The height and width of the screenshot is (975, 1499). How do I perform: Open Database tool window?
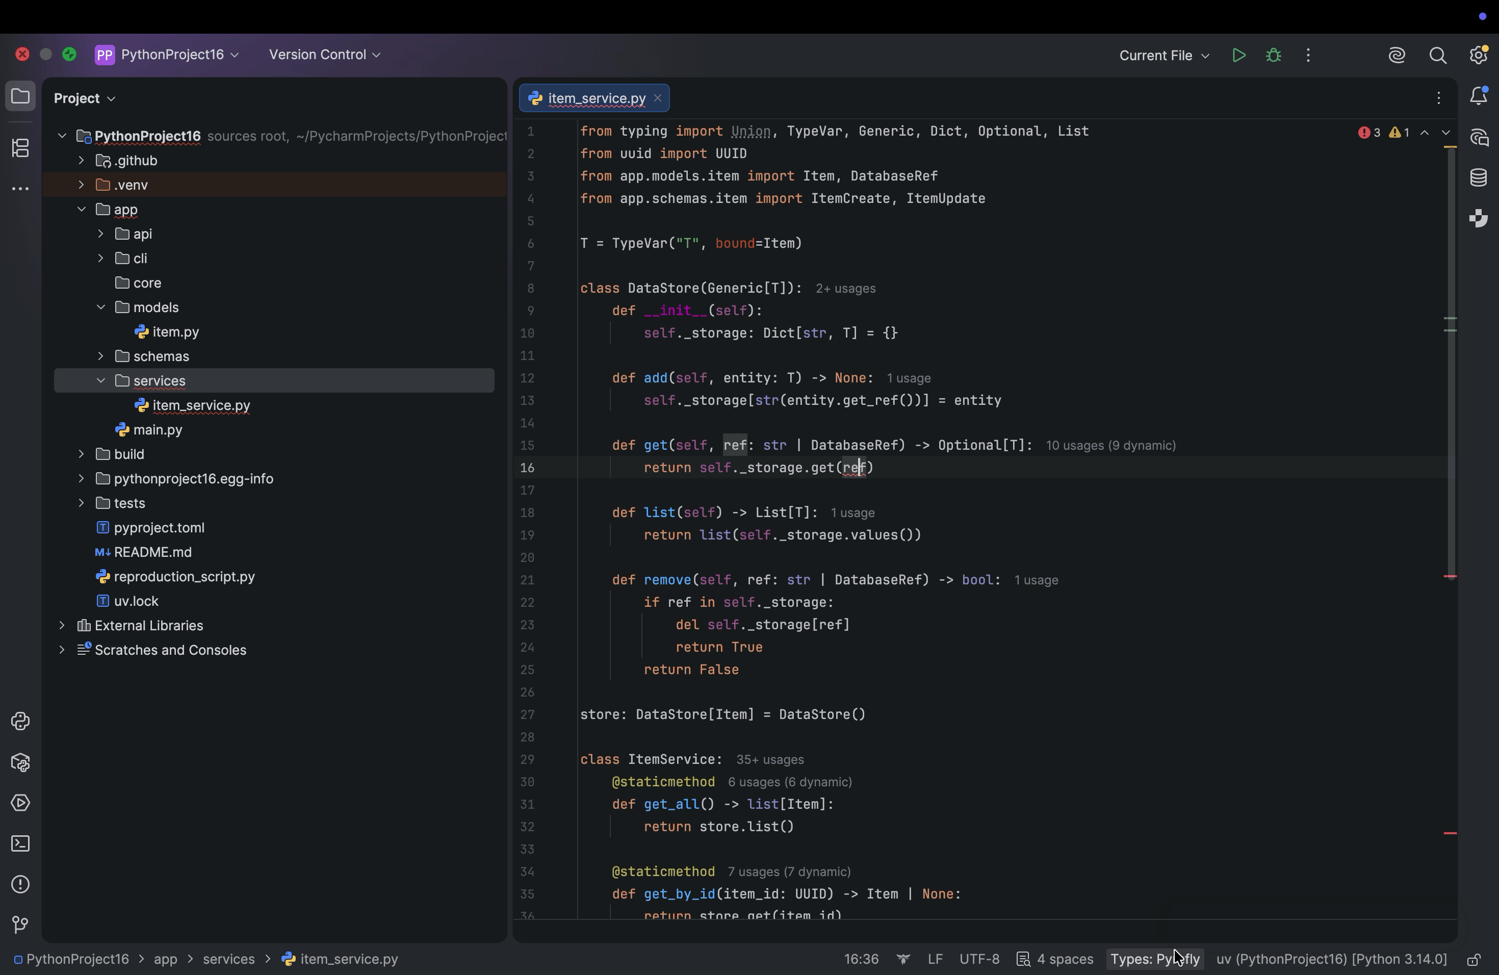(1478, 177)
